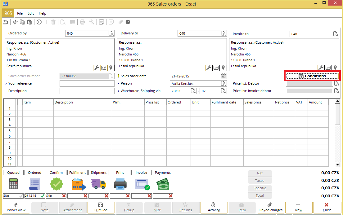This screenshot has height=215, width=343.
Task: Open the Ordered by lookup browser icon
Action: click(111, 33)
